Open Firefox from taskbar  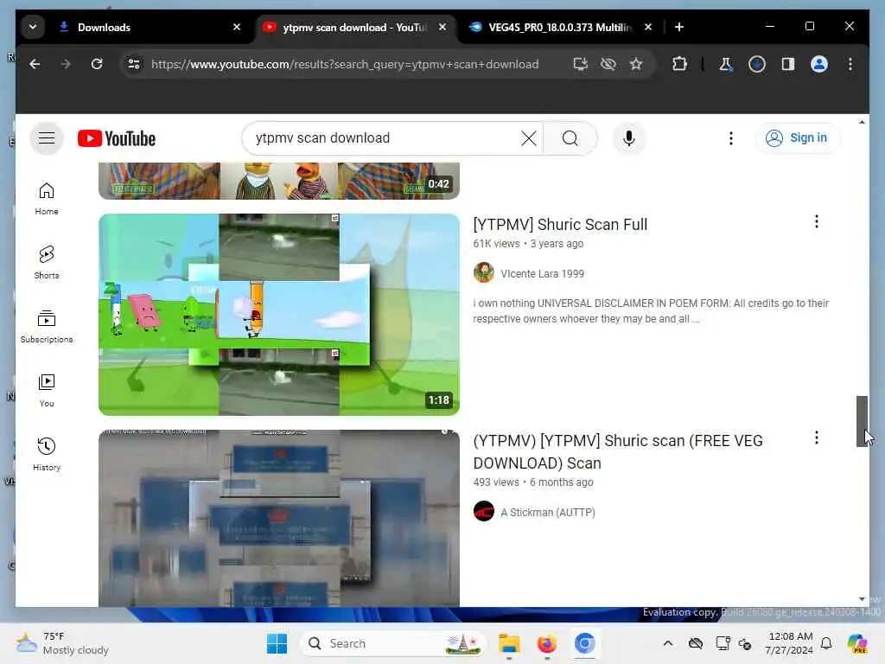point(546,643)
